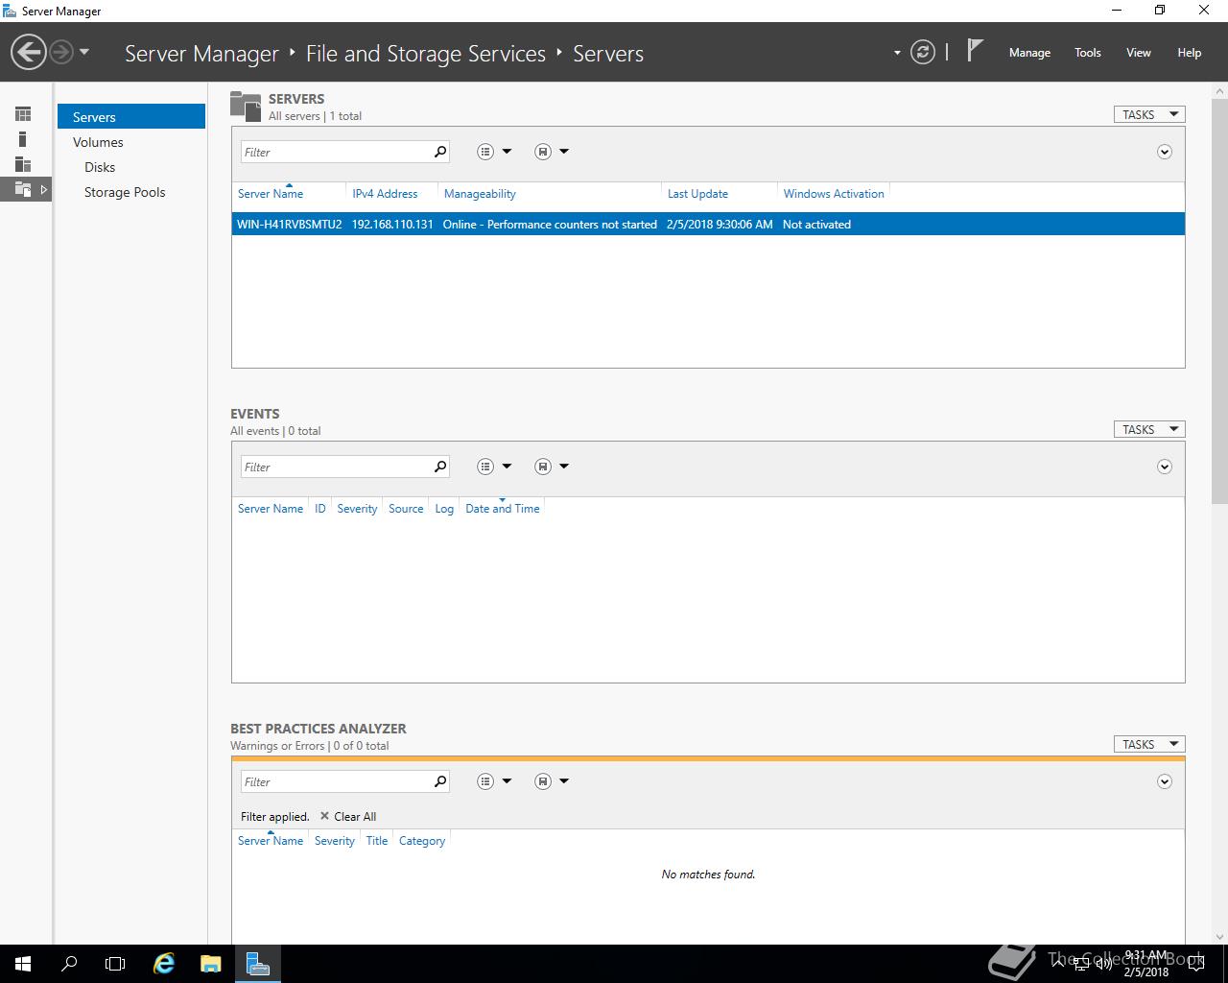This screenshot has width=1228, height=983.
Task: Open All Servers icon in sidebar
Action: [x=23, y=164]
